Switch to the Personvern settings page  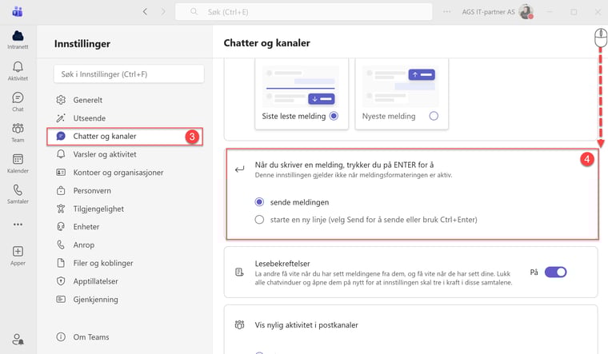[x=91, y=190]
